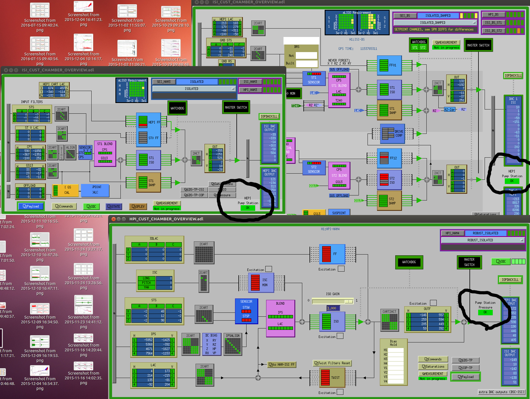Click the SEI_HAM3 guardian button
The width and height of the screenshot is (530, 399).
point(164,82)
